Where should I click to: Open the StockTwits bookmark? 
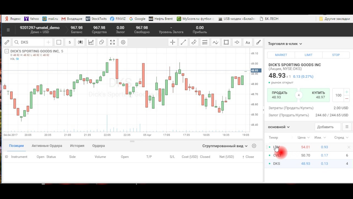pyautogui.click(x=96, y=19)
